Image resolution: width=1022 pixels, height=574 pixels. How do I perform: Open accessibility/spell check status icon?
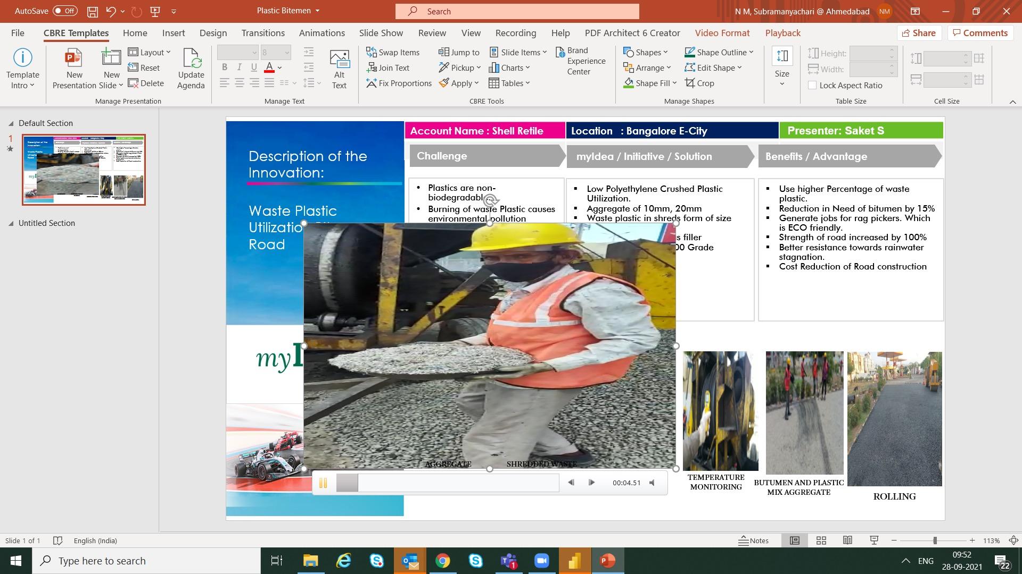(x=57, y=541)
